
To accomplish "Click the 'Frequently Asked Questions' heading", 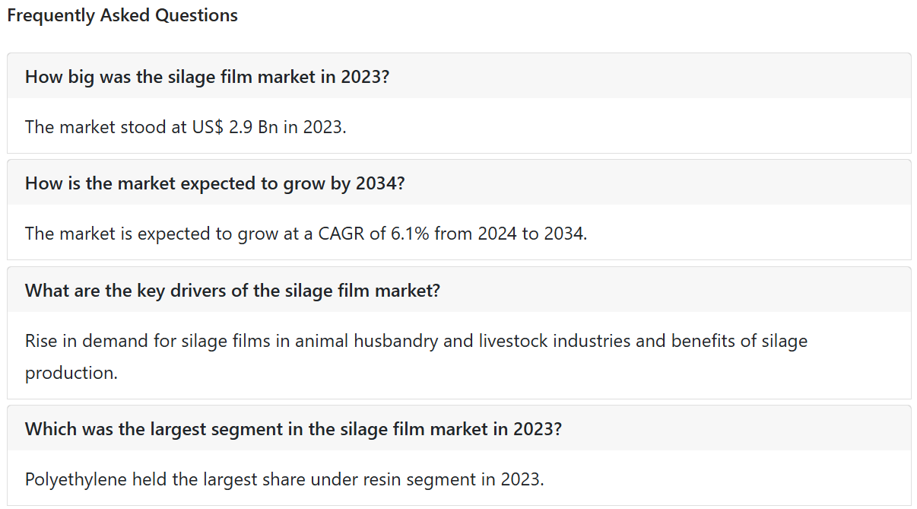I will 122,15.
